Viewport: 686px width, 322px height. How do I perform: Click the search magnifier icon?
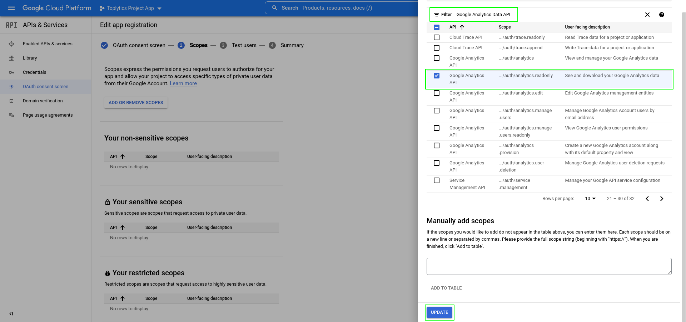coord(274,8)
